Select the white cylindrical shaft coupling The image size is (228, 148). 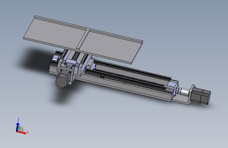[x=185, y=92]
